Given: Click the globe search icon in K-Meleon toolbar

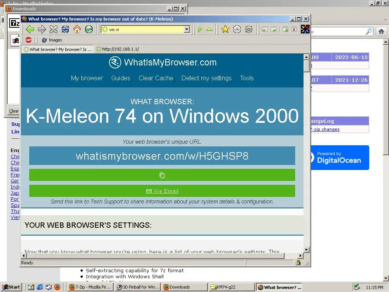Looking at the screenshot, I should 89,29.
